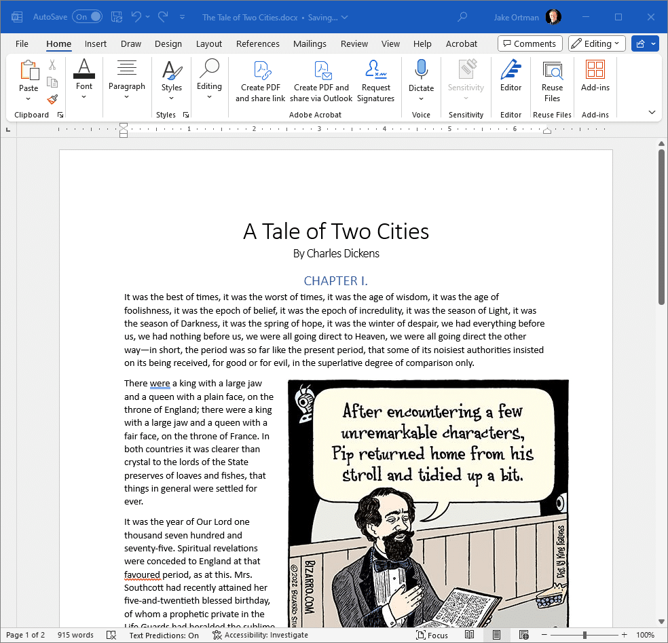Click the right indent marker on ruler
Viewport: 668px width, 643px height.
point(547,131)
